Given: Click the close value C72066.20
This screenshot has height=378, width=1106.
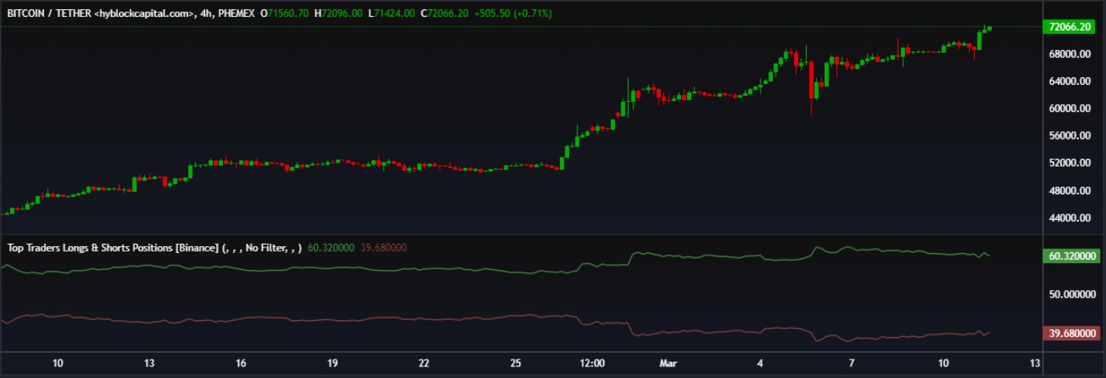Looking at the screenshot, I should click(x=444, y=13).
